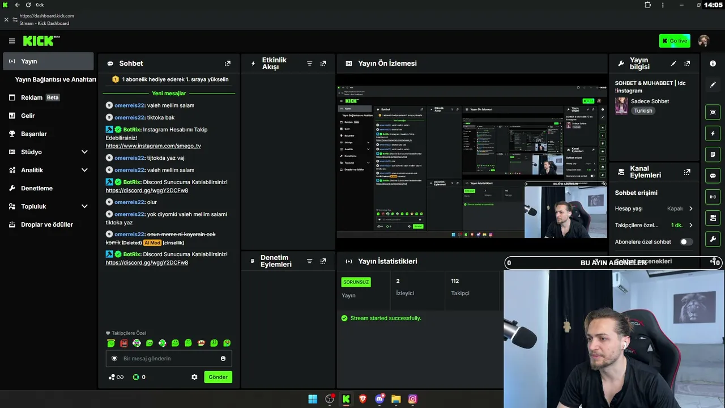This screenshot has height=408, width=725.
Task: Open the first Discord invite link in chat
Action: [147, 190]
